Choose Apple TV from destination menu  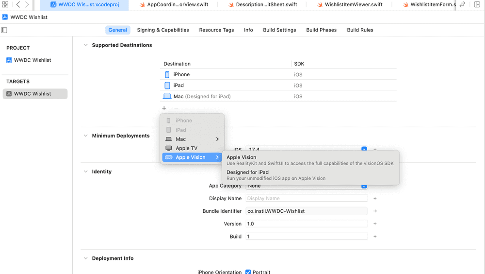coord(192,148)
